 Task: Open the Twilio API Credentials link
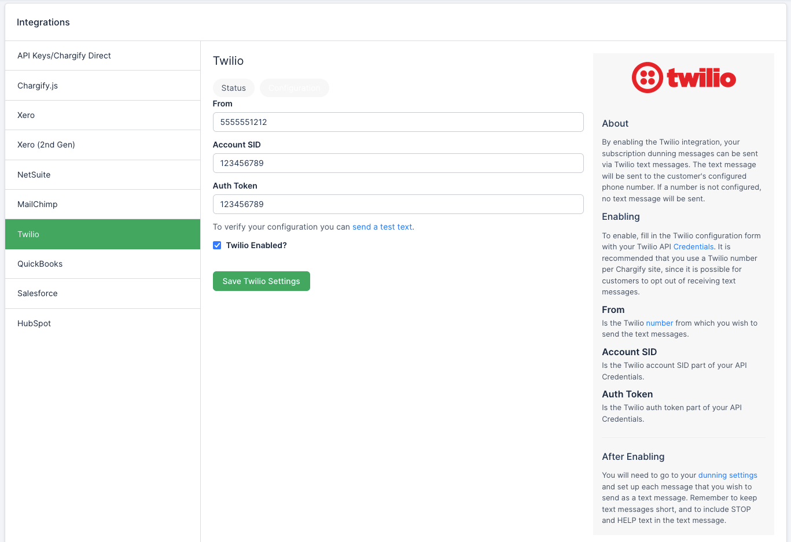[x=693, y=246]
